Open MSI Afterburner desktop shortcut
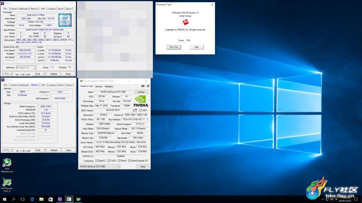The image size is (362, 203). (x=7, y=165)
